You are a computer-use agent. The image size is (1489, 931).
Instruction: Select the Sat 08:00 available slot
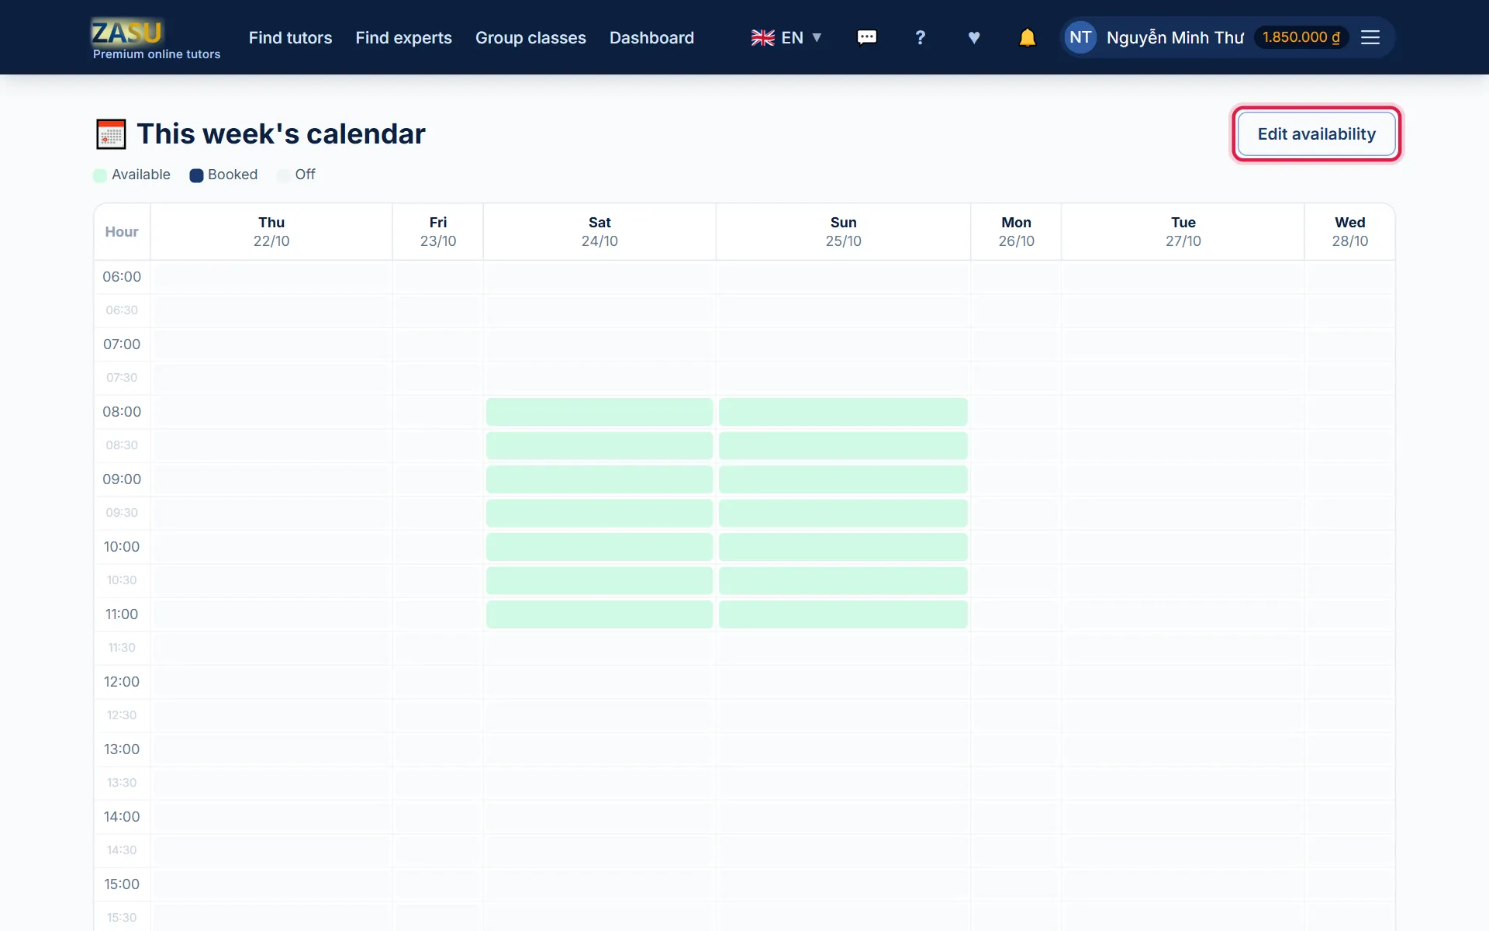pos(599,412)
